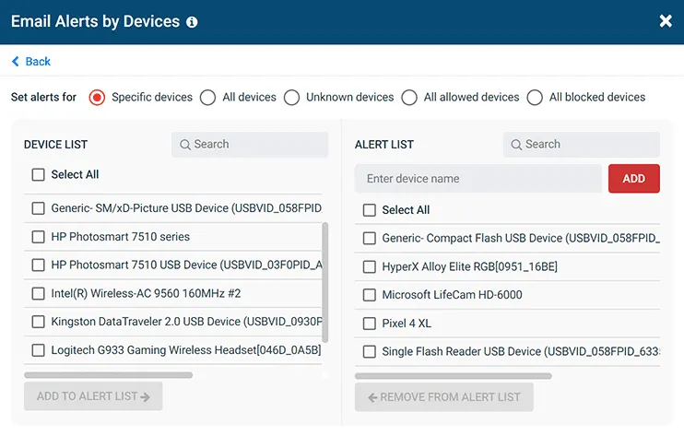Check Single Flash Reader USB Device
This screenshot has height=436, width=684.
pyautogui.click(x=370, y=351)
